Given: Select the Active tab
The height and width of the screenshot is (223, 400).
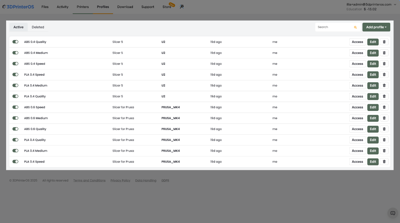Looking at the screenshot, I should [18, 27].
